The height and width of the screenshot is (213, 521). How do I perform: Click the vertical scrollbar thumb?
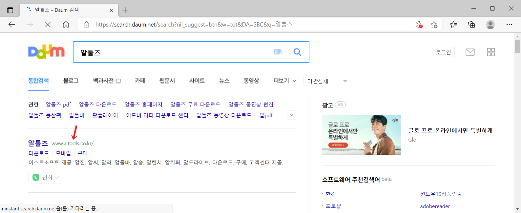coord(518,46)
